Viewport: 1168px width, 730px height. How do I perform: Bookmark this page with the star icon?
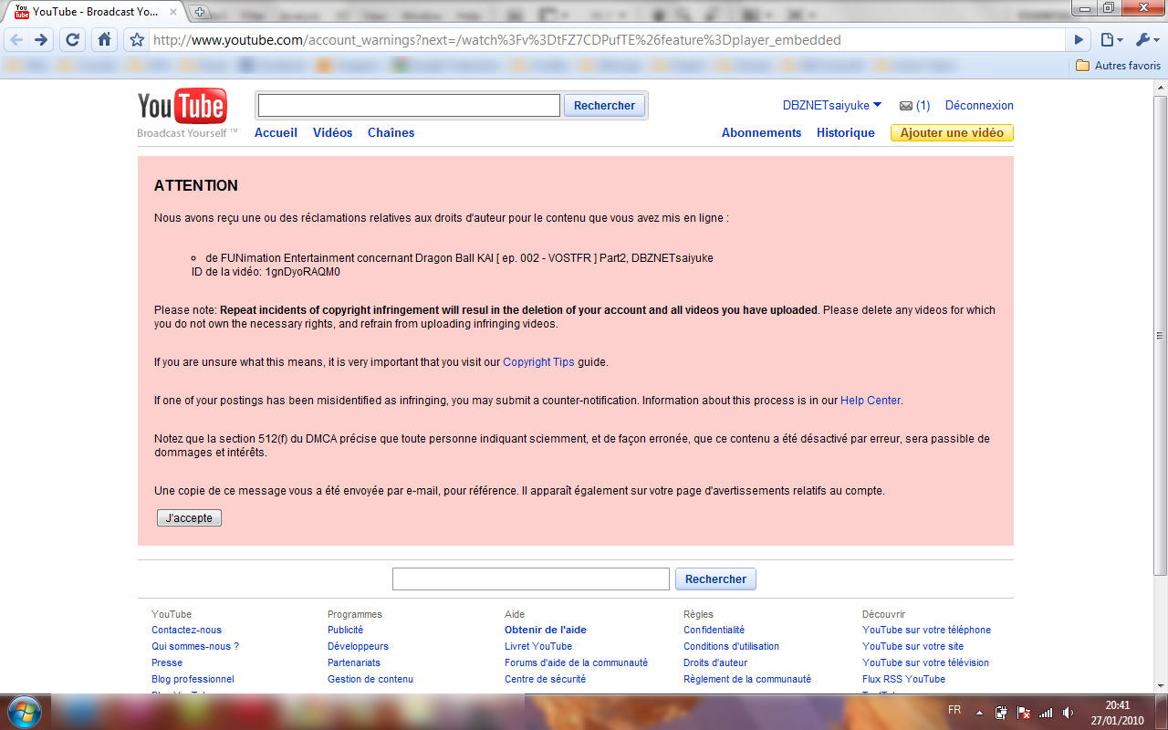137,40
